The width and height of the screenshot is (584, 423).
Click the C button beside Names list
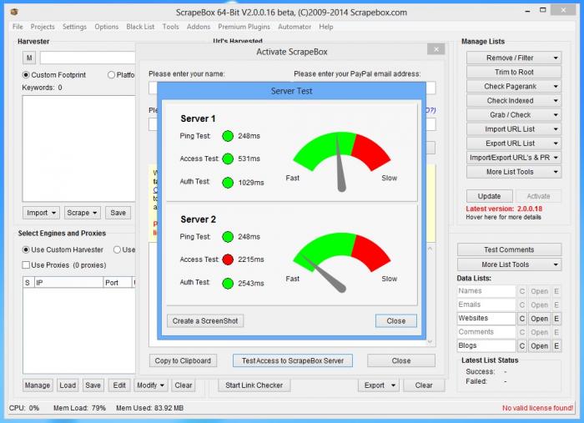521,291
